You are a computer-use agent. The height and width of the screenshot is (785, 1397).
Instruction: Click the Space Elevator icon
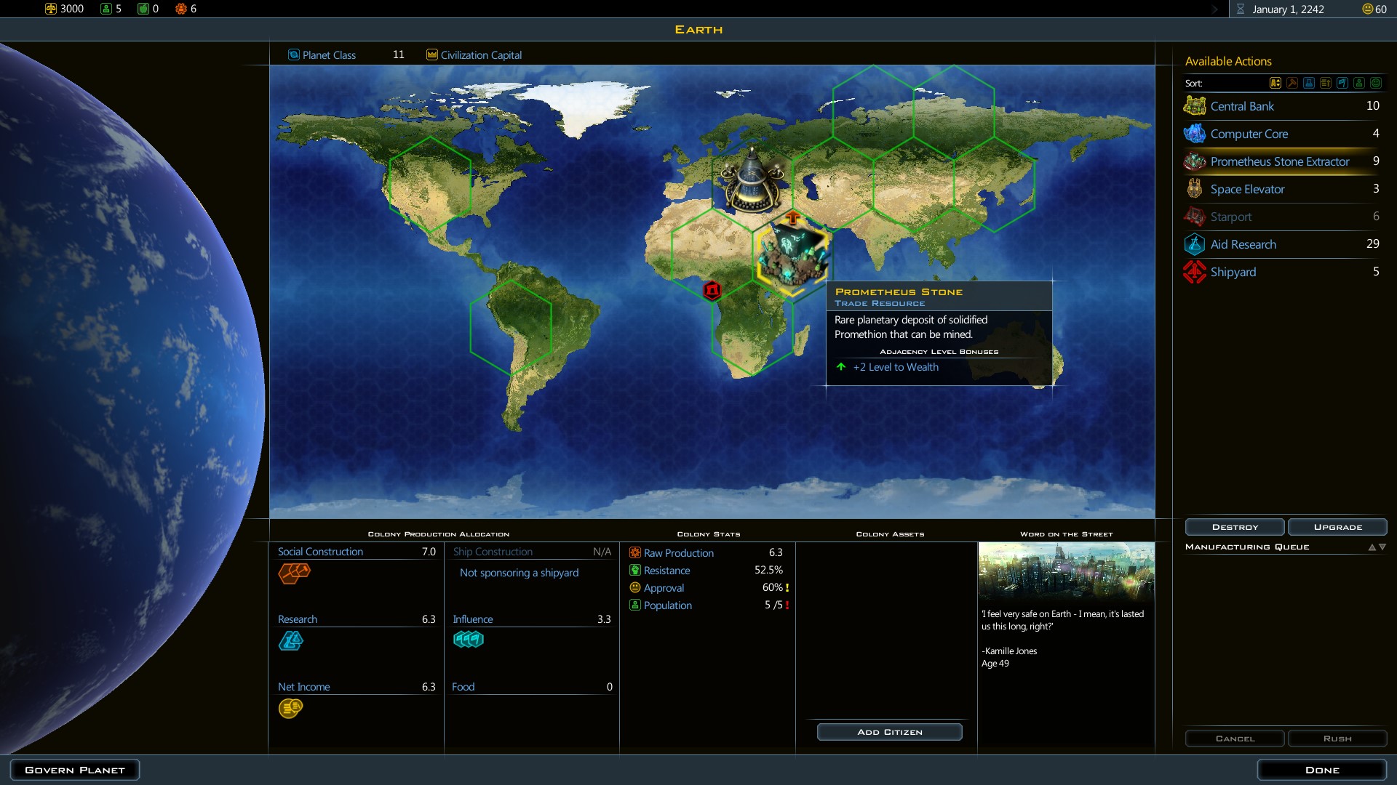pyautogui.click(x=1194, y=189)
